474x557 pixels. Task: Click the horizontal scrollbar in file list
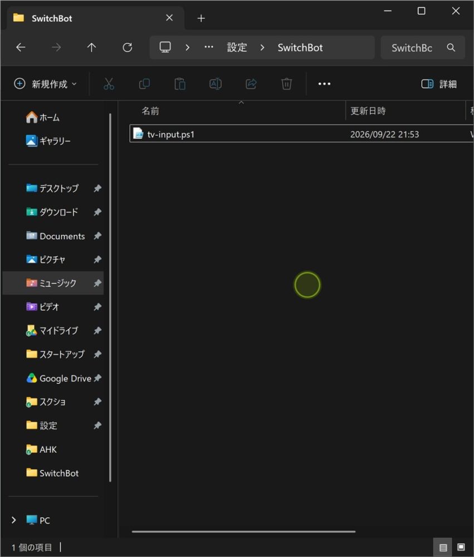tap(243, 531)
